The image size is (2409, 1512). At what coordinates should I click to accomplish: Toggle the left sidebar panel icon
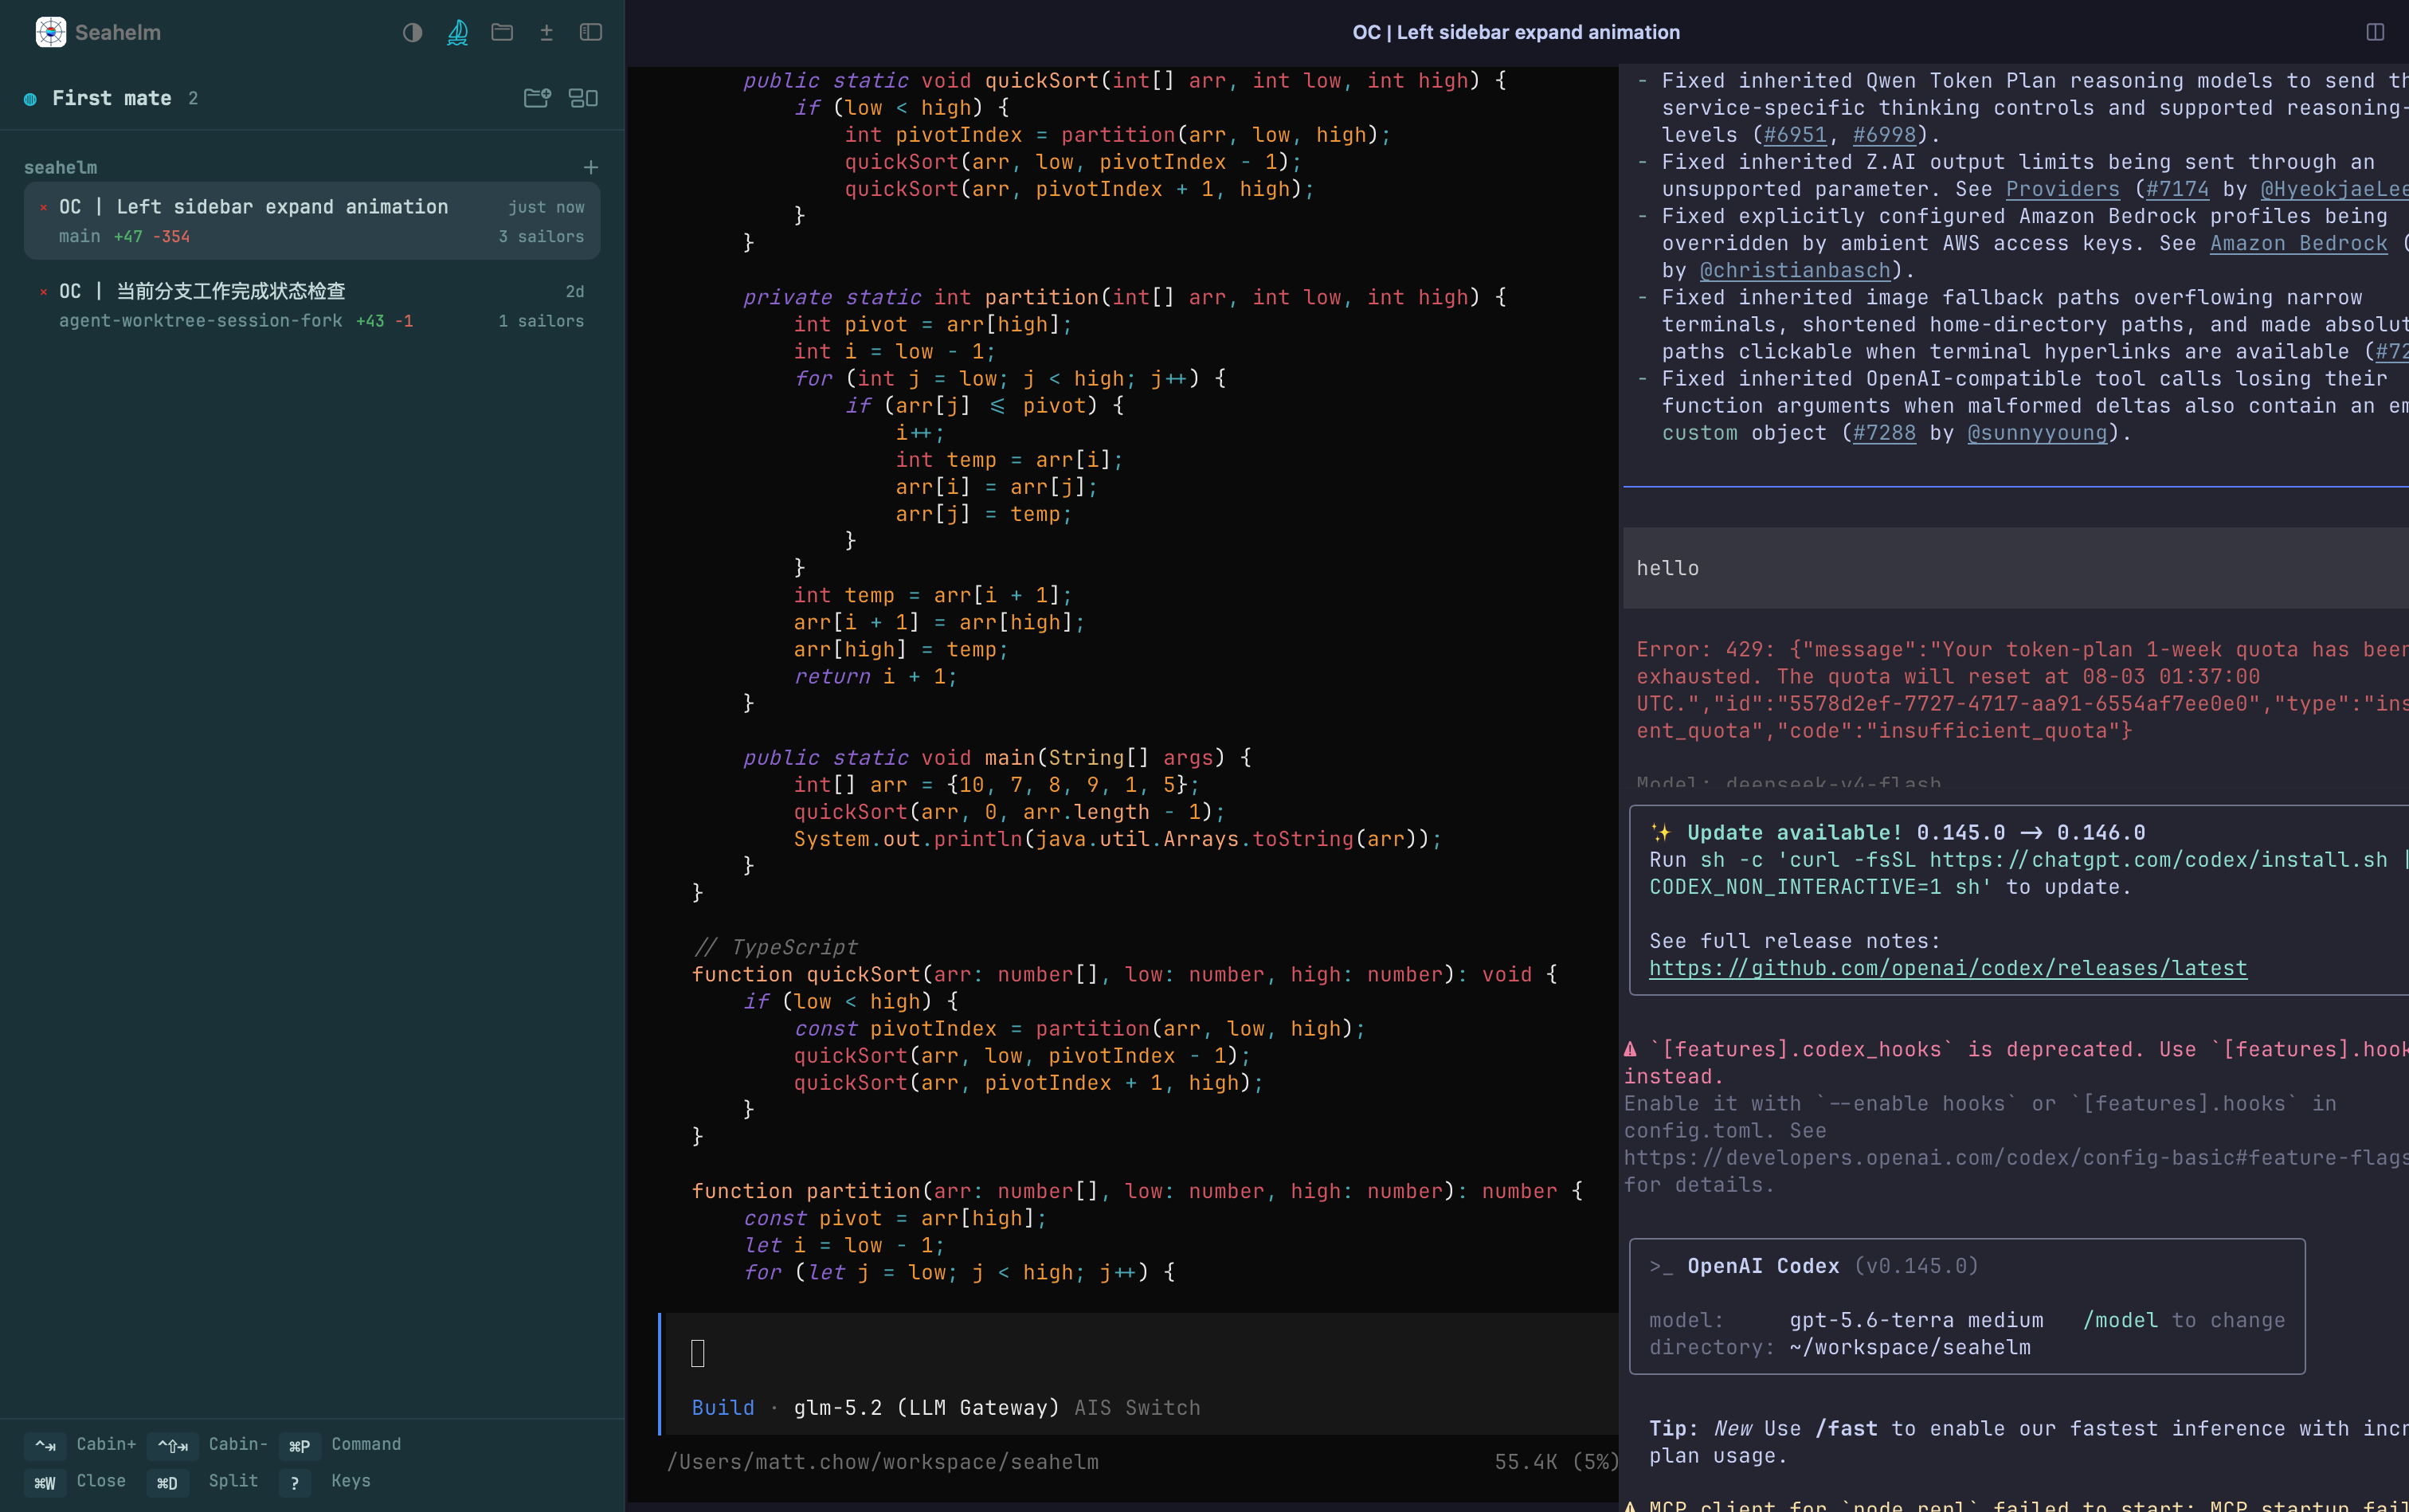[591, 32]
